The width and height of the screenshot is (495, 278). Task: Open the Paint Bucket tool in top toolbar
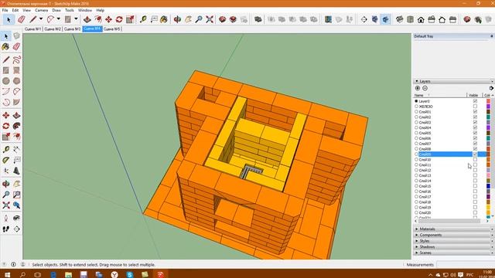click(x=164, y=19)
